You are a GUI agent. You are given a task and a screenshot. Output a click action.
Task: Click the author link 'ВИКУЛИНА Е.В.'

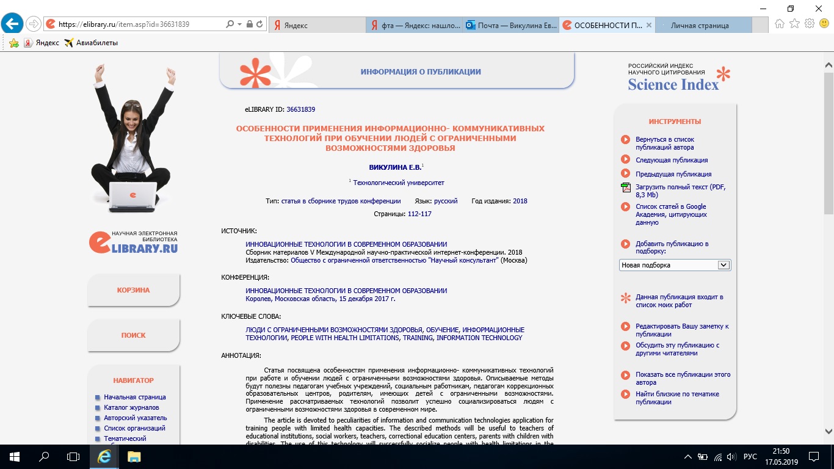(x=395, y=167)
